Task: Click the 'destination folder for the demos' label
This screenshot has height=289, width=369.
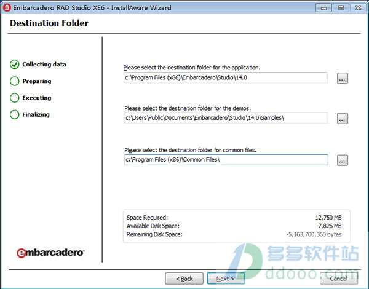Action: [x=188, y=108]
